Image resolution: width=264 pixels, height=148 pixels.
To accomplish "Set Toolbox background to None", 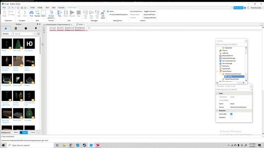I will (32, 132).
